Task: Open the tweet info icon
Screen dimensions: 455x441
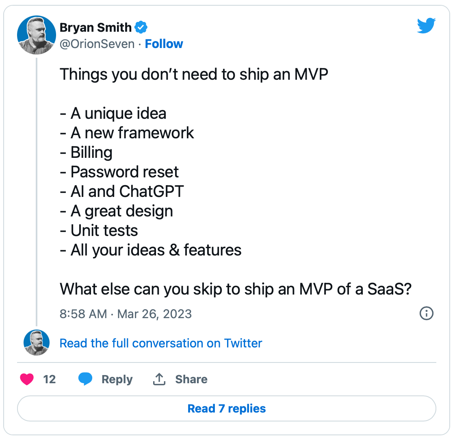Action: coord(426,314)
